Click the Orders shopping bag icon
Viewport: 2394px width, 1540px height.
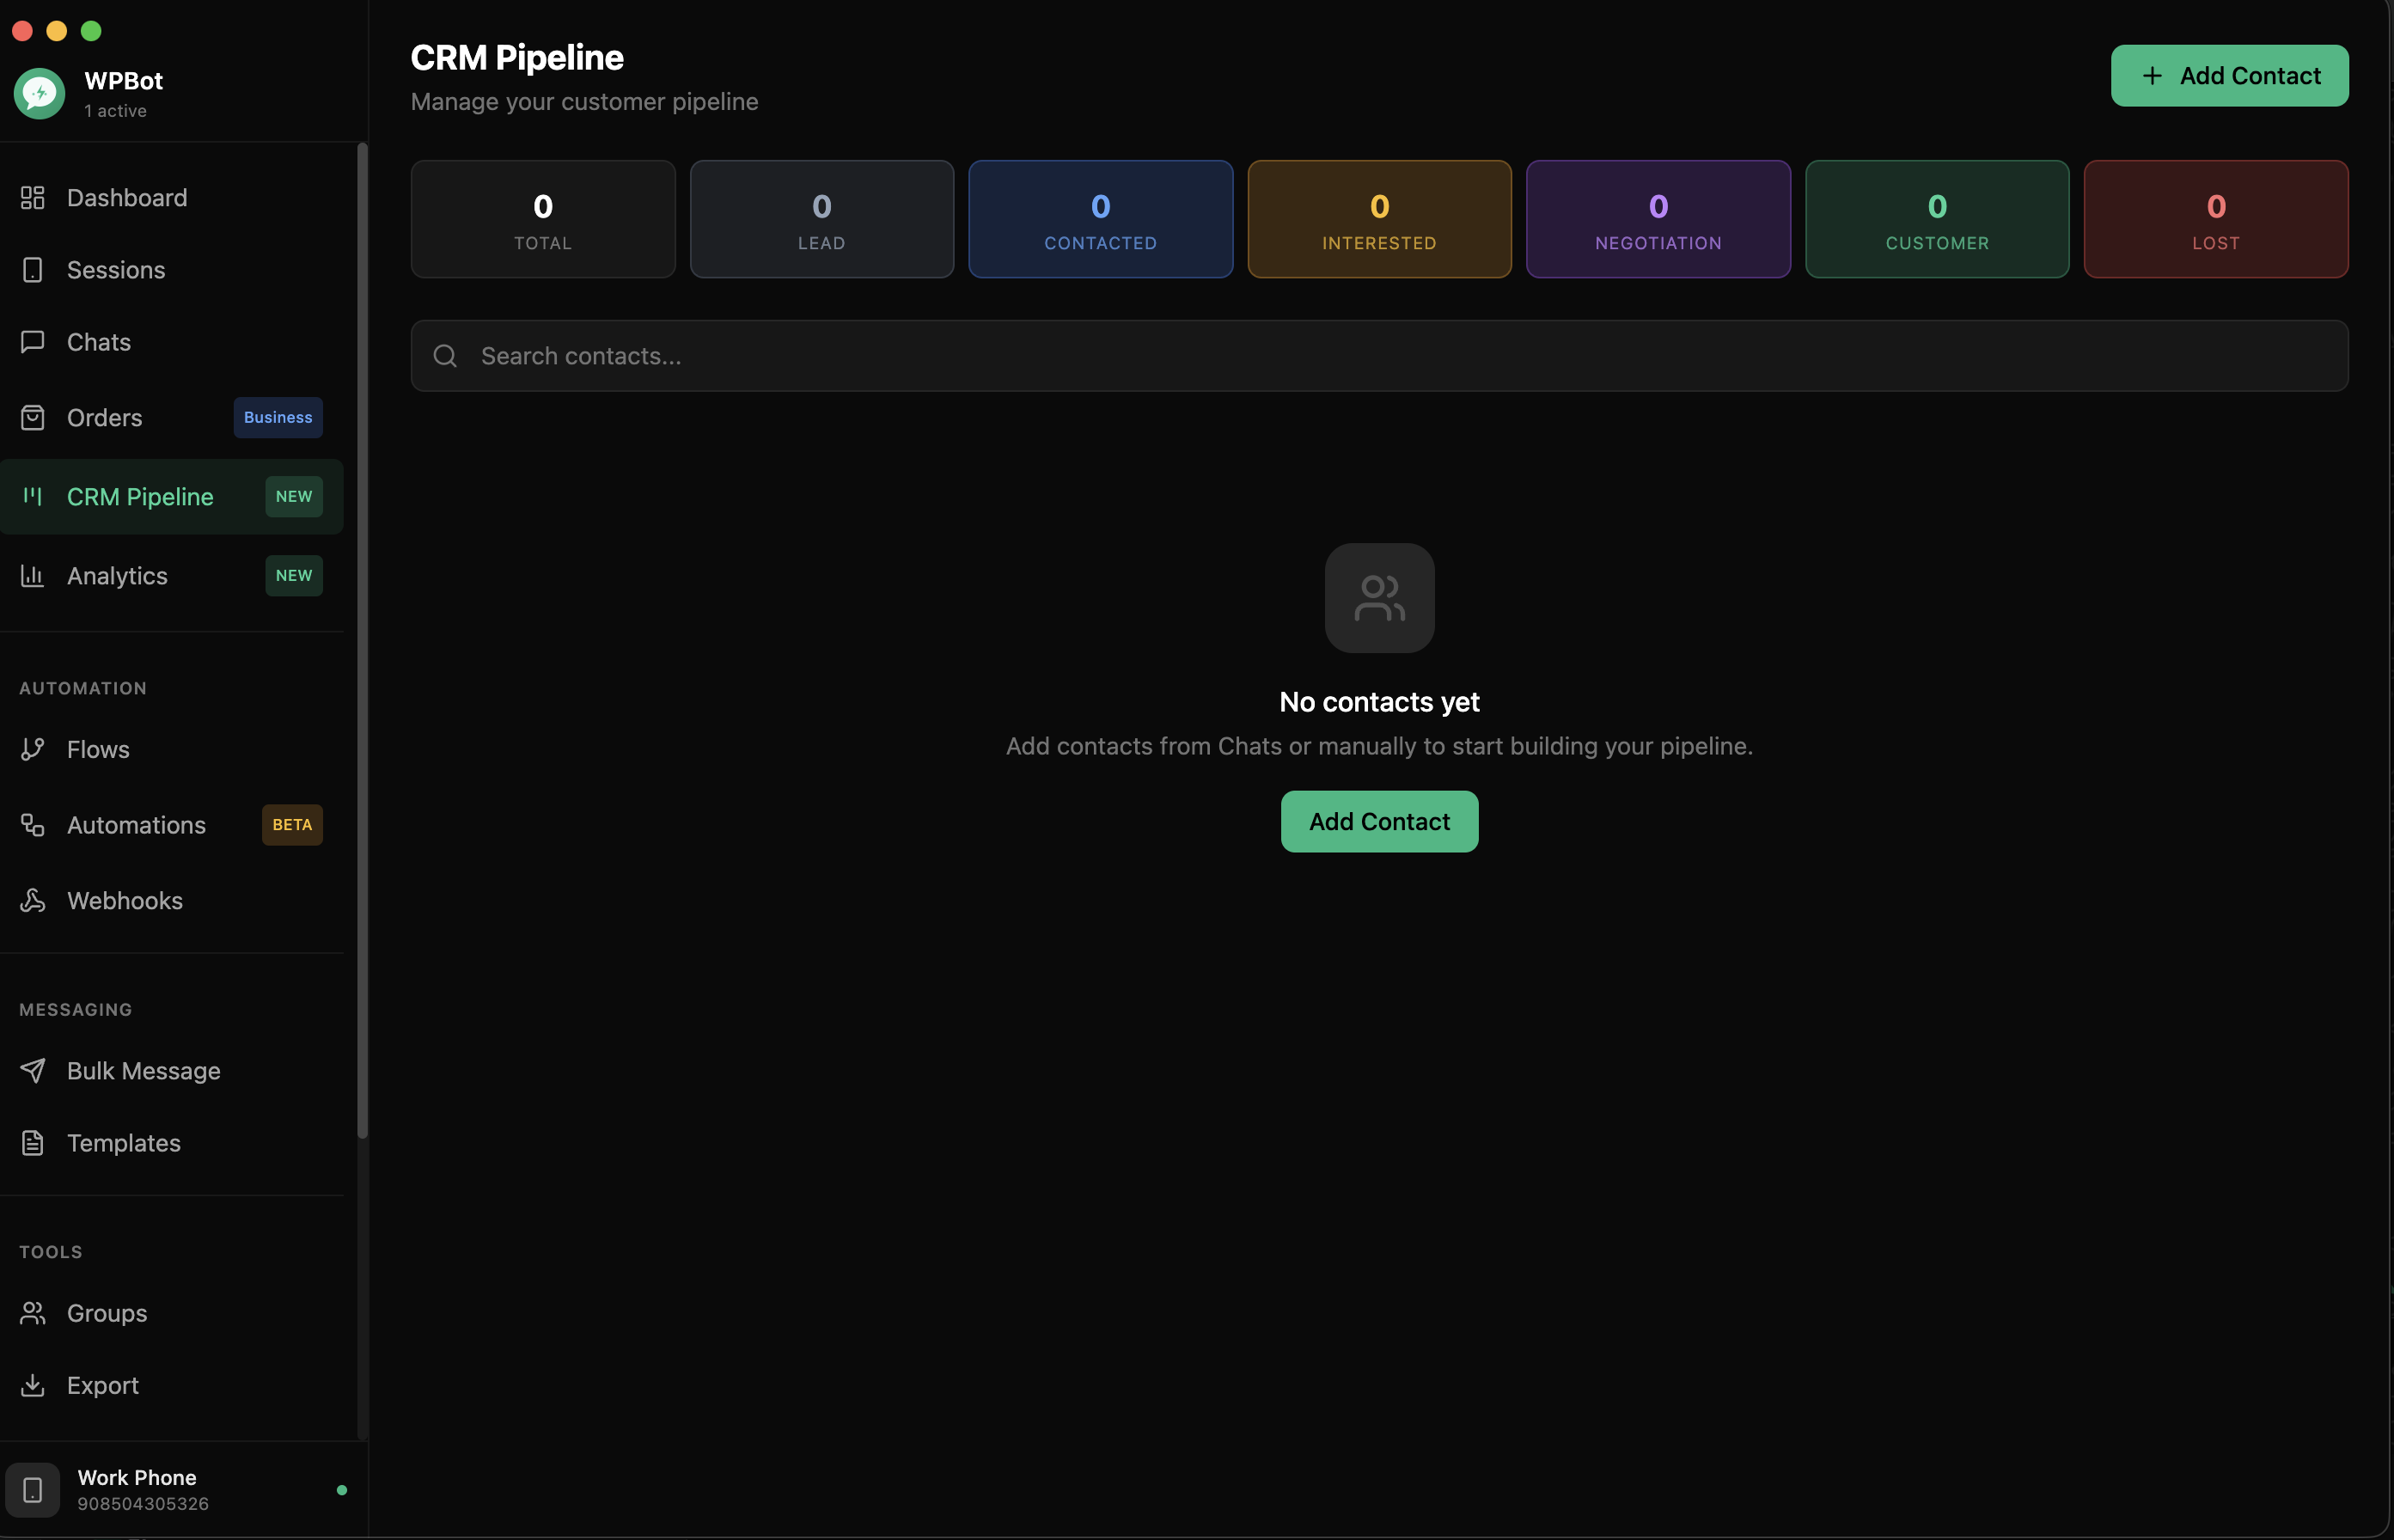(33, 417)
